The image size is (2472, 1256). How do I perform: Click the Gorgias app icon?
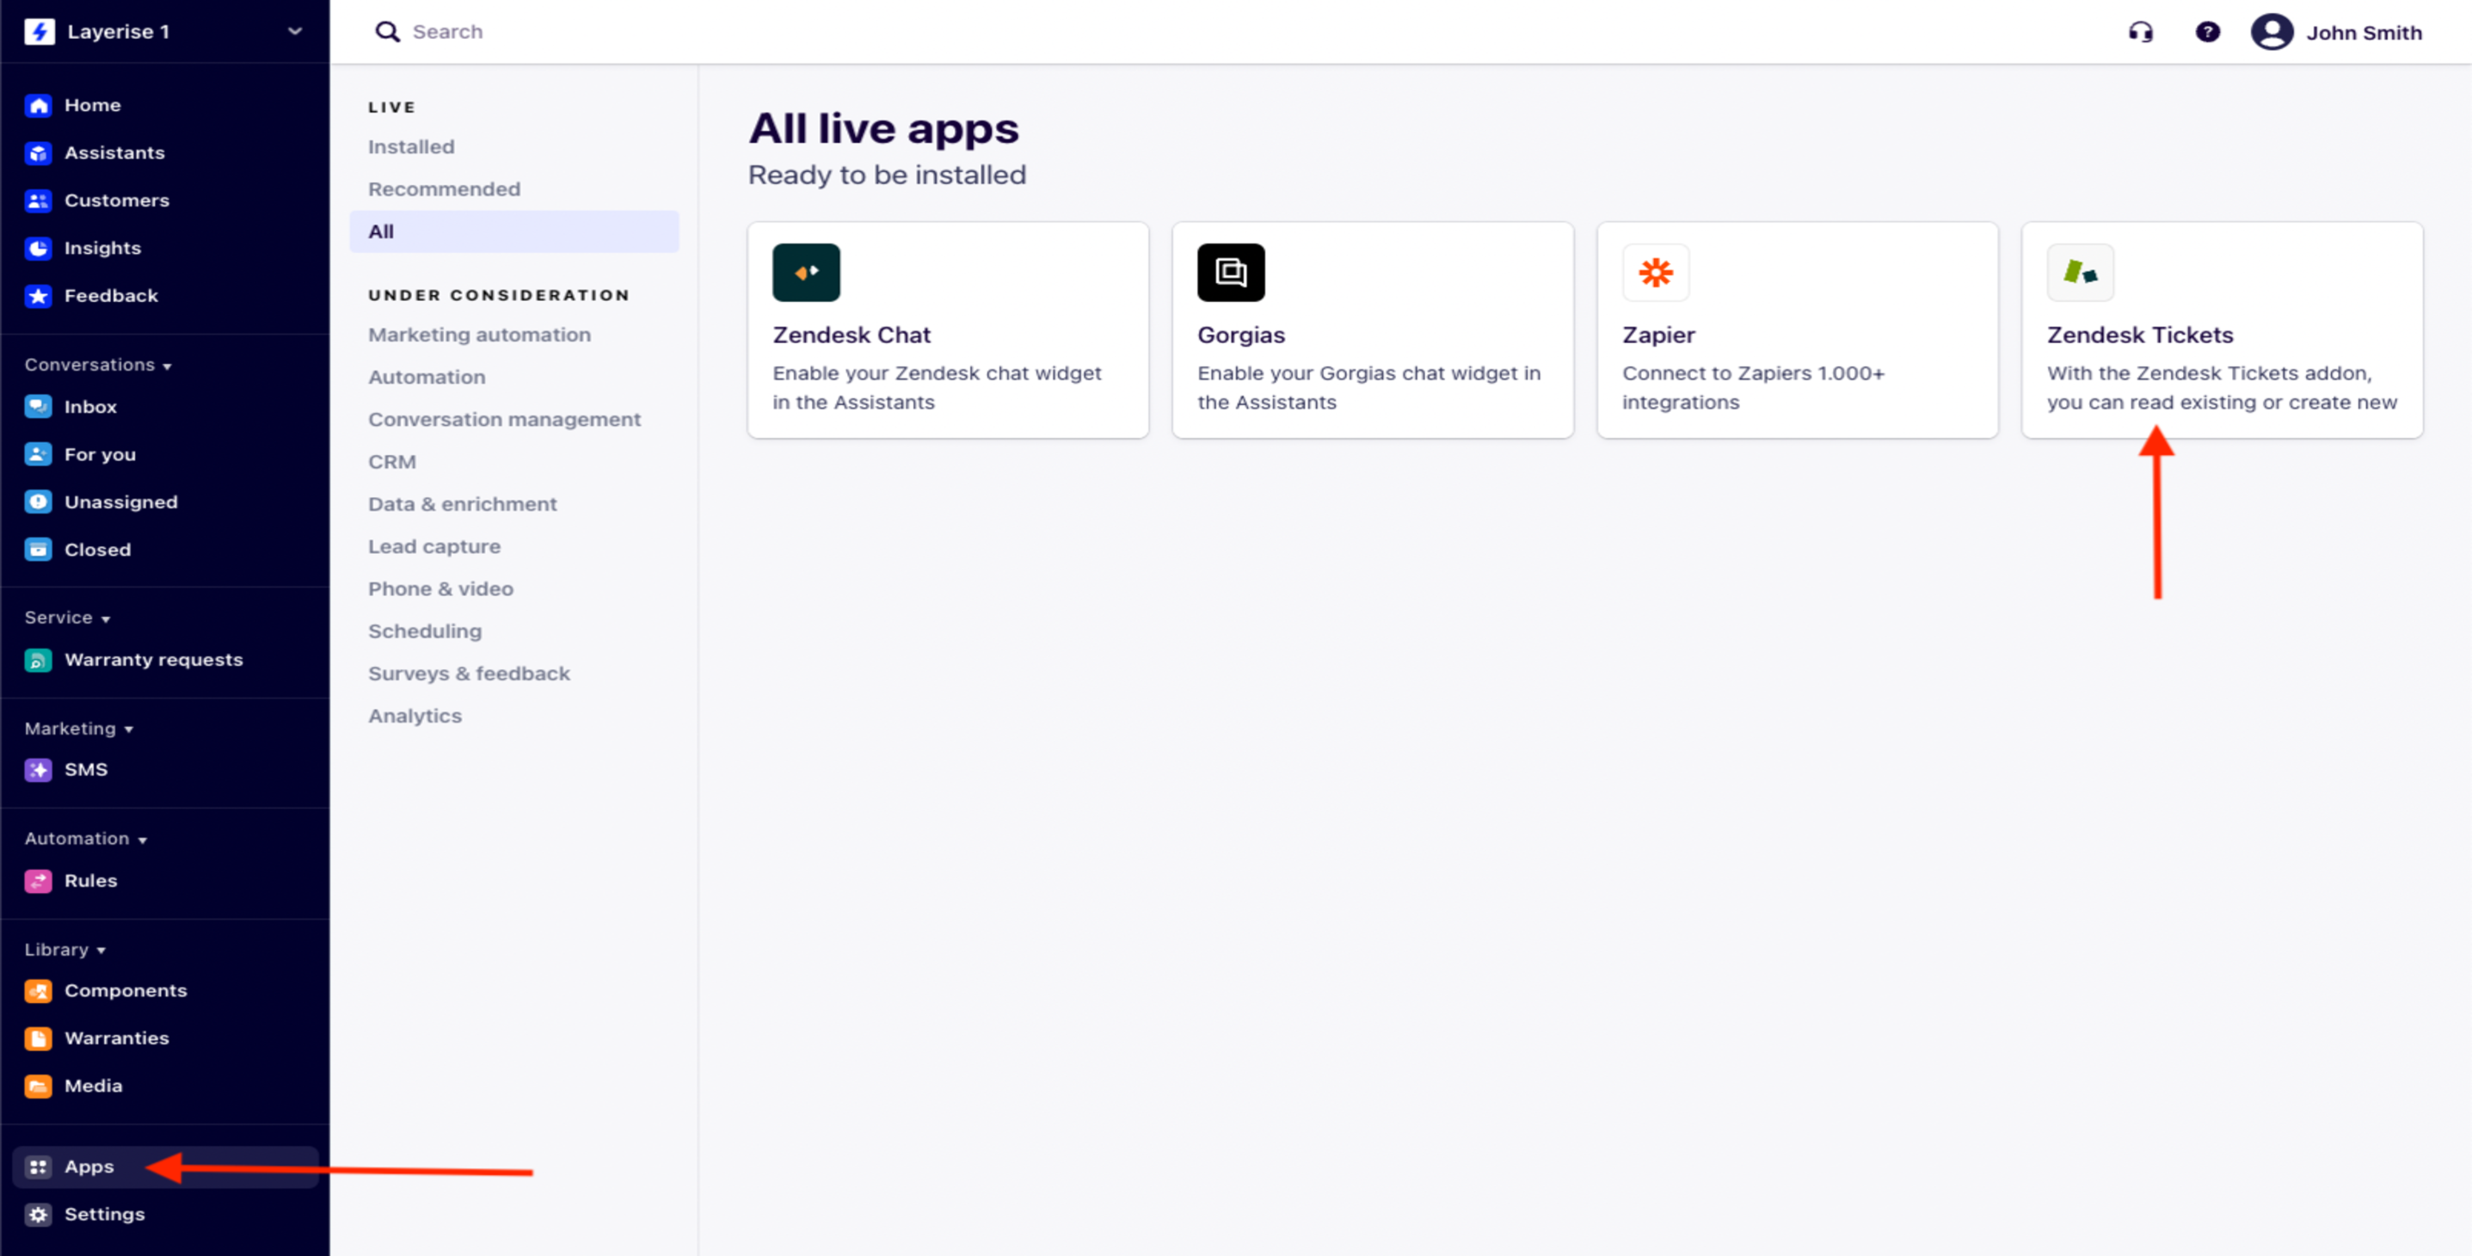pyautogui.click(x=1230, y=273)
